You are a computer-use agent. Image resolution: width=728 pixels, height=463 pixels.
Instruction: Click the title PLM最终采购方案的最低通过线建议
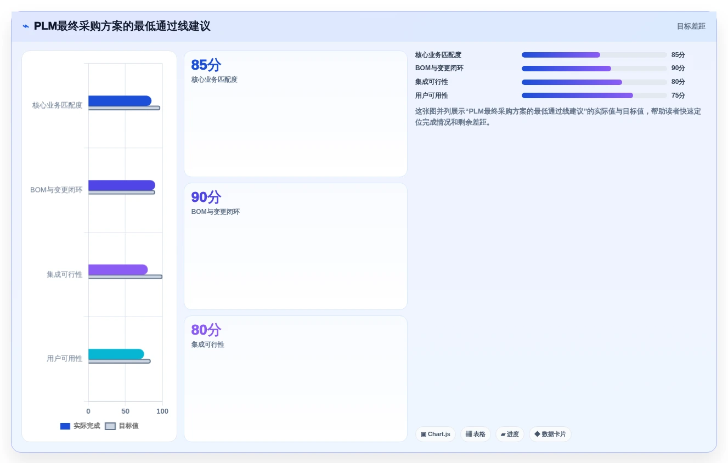[122, 26]
